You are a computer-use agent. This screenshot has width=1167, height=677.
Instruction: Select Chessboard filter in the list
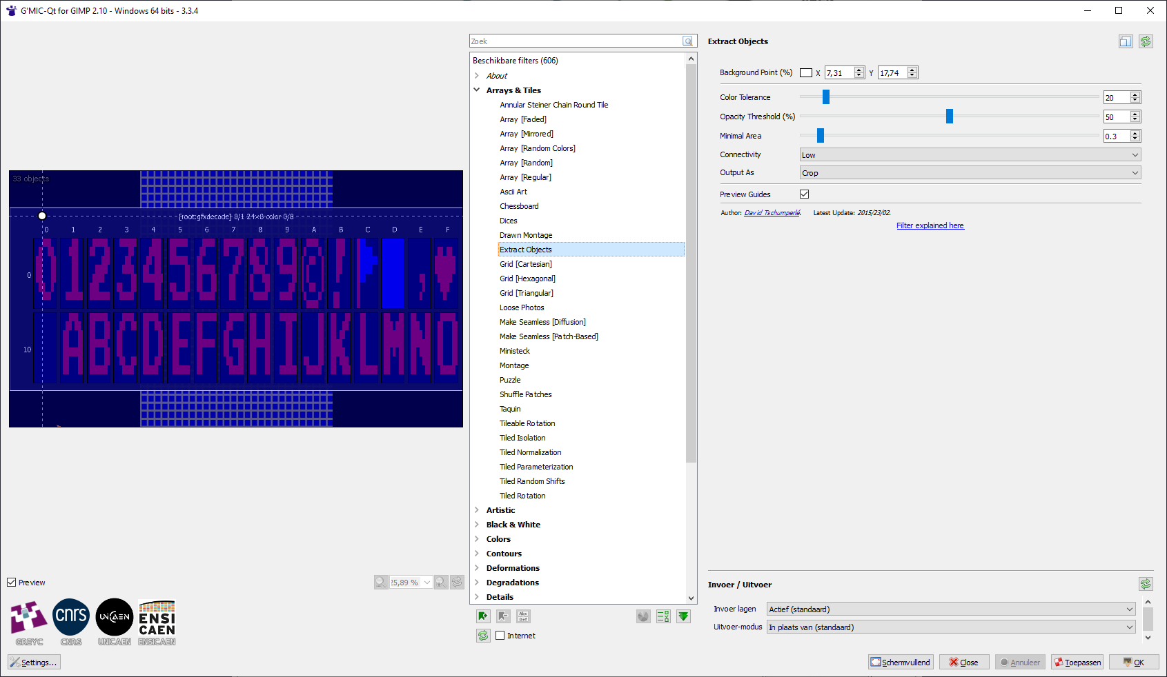click(519, 206)
